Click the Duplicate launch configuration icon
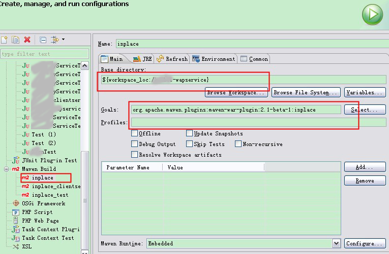The image size is (389, 254). (x=15, y=40)
